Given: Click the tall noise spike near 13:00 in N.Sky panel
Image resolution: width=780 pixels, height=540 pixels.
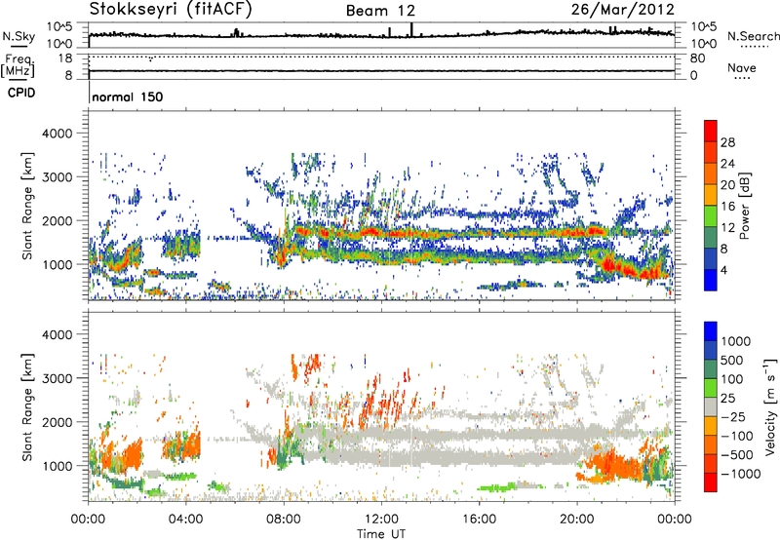Looking at the screenshot, I should click(411, 29).
